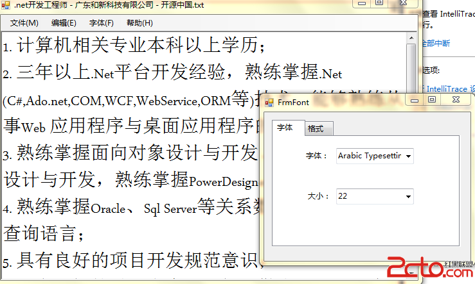Minimize the FrmFont dialog
The height and width of the screenshot is (284, 475).
coord(415,100)
